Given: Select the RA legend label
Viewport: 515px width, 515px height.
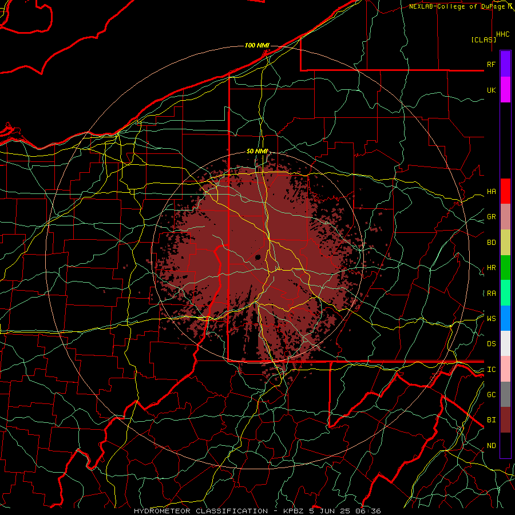Looking at the screenshot, I should pos(491,294).
